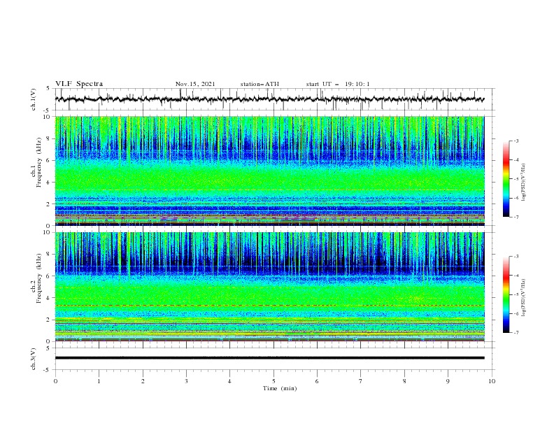The image size is (554, 428).
Task: Click the "-3" label on ch.1 color bar
Action: tap(516, 141)
